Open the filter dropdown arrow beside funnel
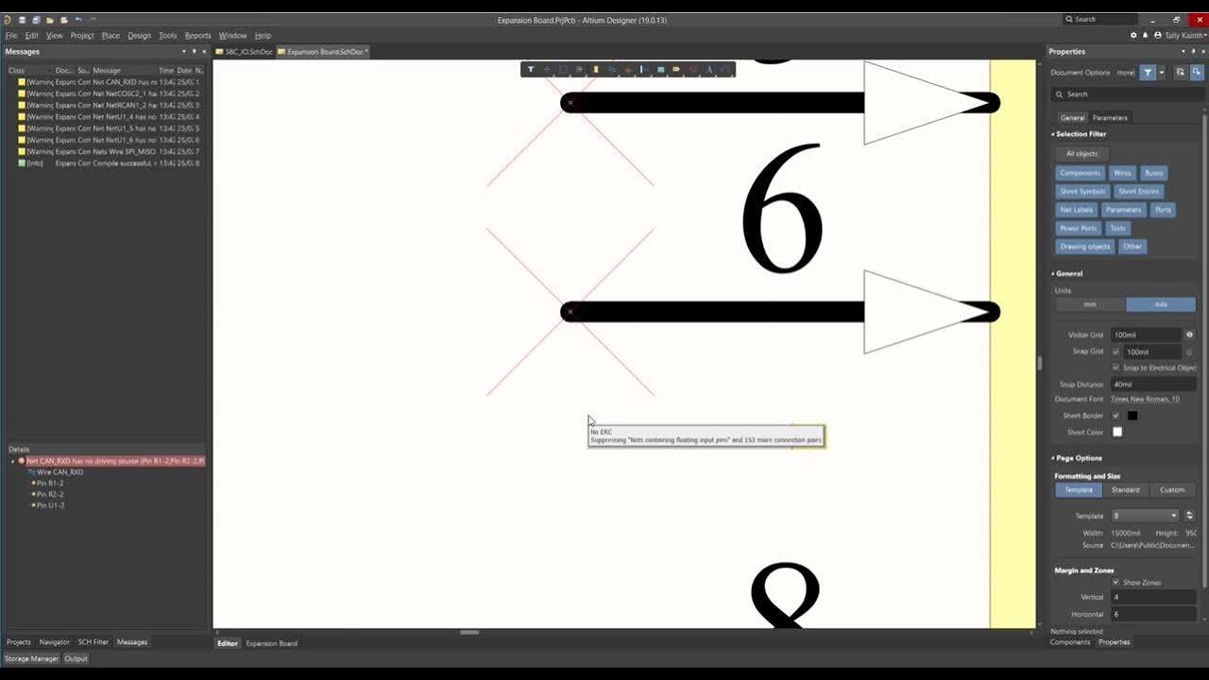This screenshot has width=1209, height=680. click(1162, 73)
